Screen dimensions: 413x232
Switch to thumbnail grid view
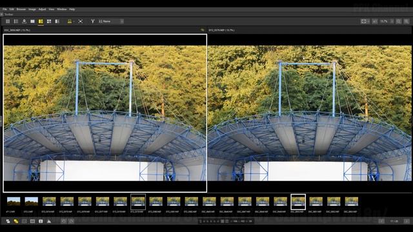(x=8, y=21)
